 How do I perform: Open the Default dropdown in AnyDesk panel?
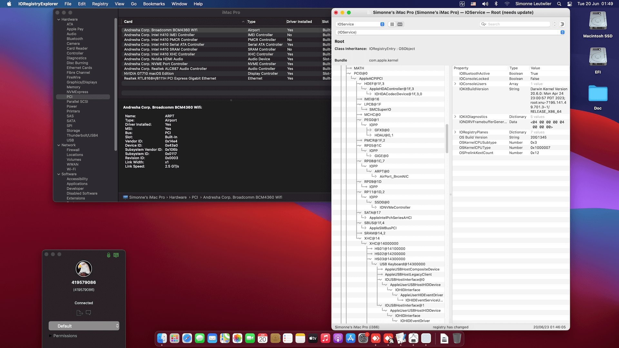click(x=84, y=326)
